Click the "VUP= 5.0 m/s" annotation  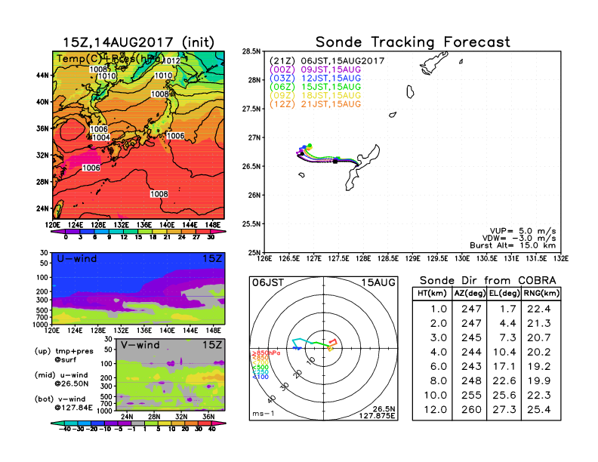pyautogui.click(x=522, y=231)
